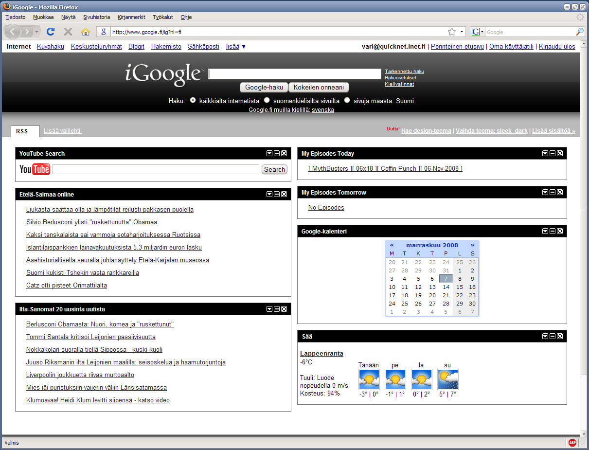The image size is (589, 450).
Task: Delete the Etelä-Saimaa online gadget
Action: 284,194
